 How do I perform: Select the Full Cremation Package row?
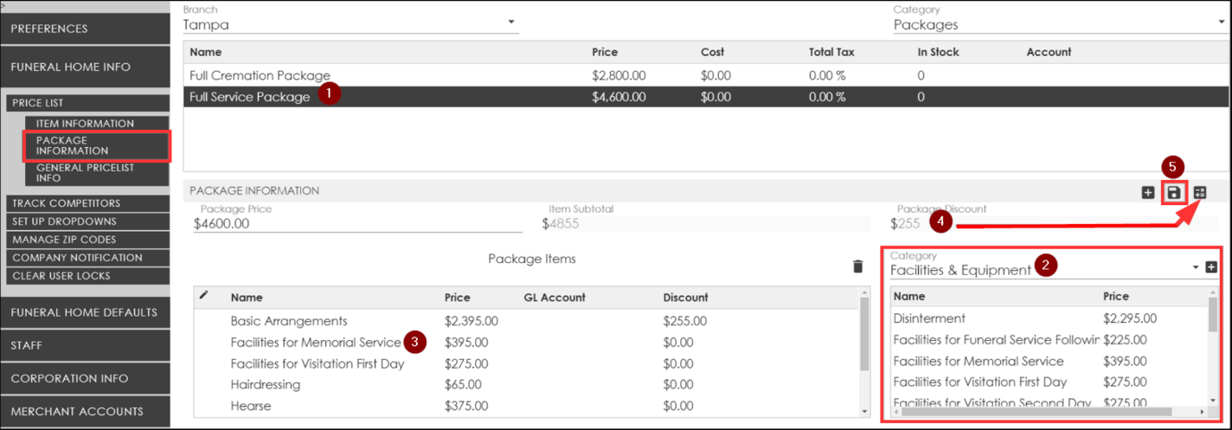click(260, 75)
